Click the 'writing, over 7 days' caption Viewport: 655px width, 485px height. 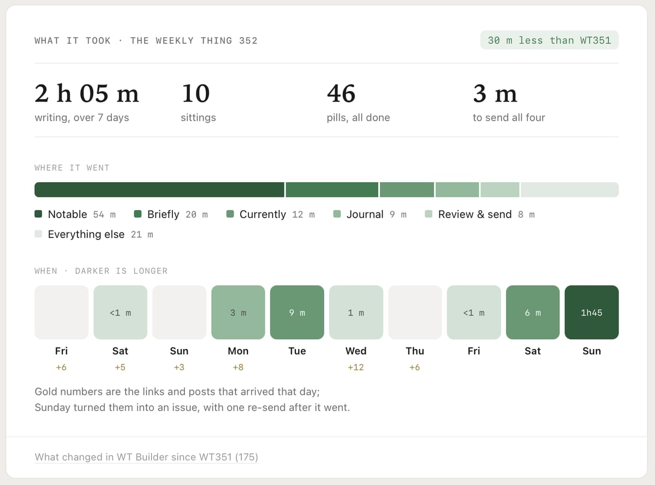(x=82, y=117)
